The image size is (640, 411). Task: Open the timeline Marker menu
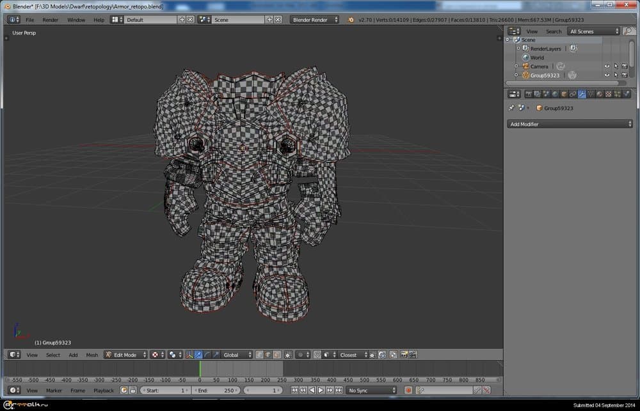pyautogui.click(x=54, y=390)
